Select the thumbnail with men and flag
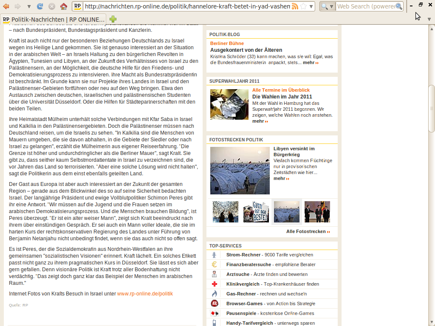 [317, 212]
